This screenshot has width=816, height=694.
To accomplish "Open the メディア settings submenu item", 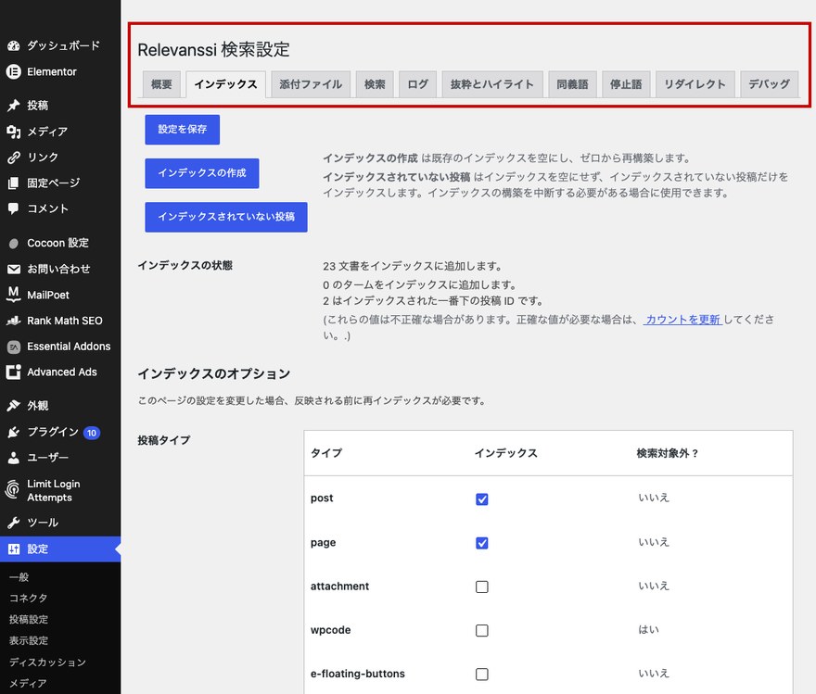I will [x=28, y=684].
